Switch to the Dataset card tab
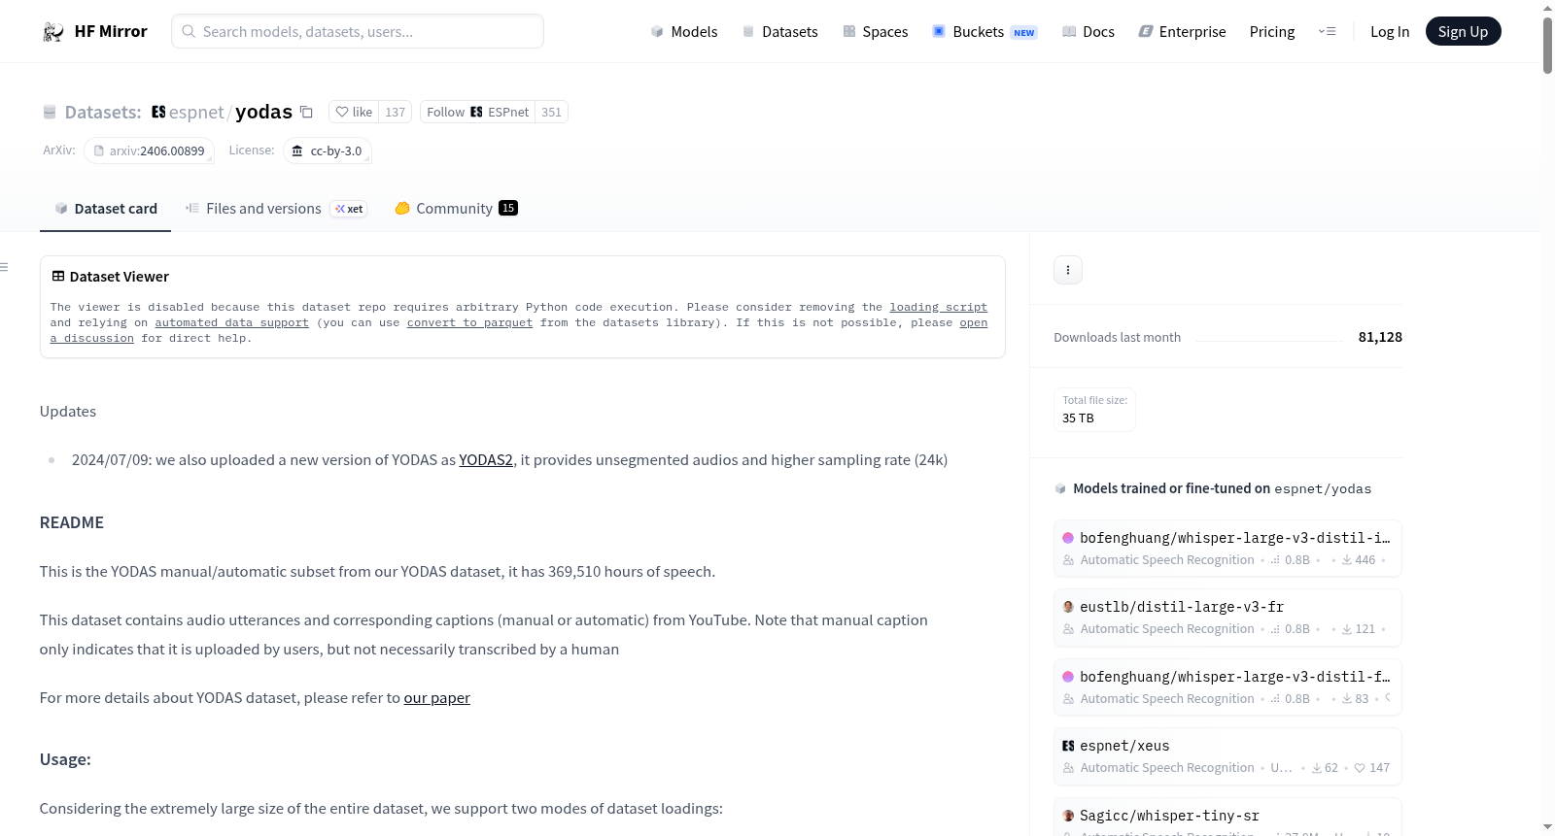Image resolution: width=1555 pixels, height=836 pixels. [106, 208]
